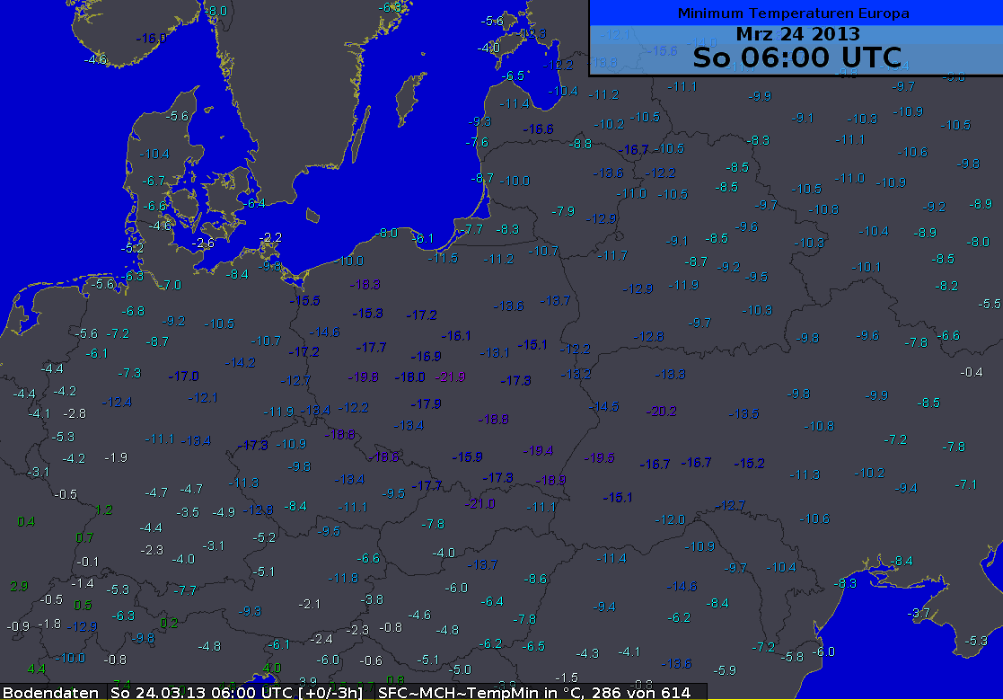Click the -7.9 temperature value
The image size is (1003, 700).
click(x=563, y=210)
